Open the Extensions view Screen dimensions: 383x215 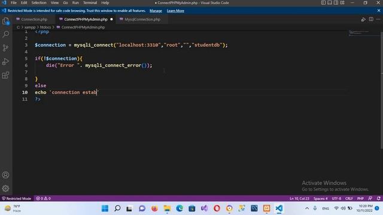click(5, 75)
